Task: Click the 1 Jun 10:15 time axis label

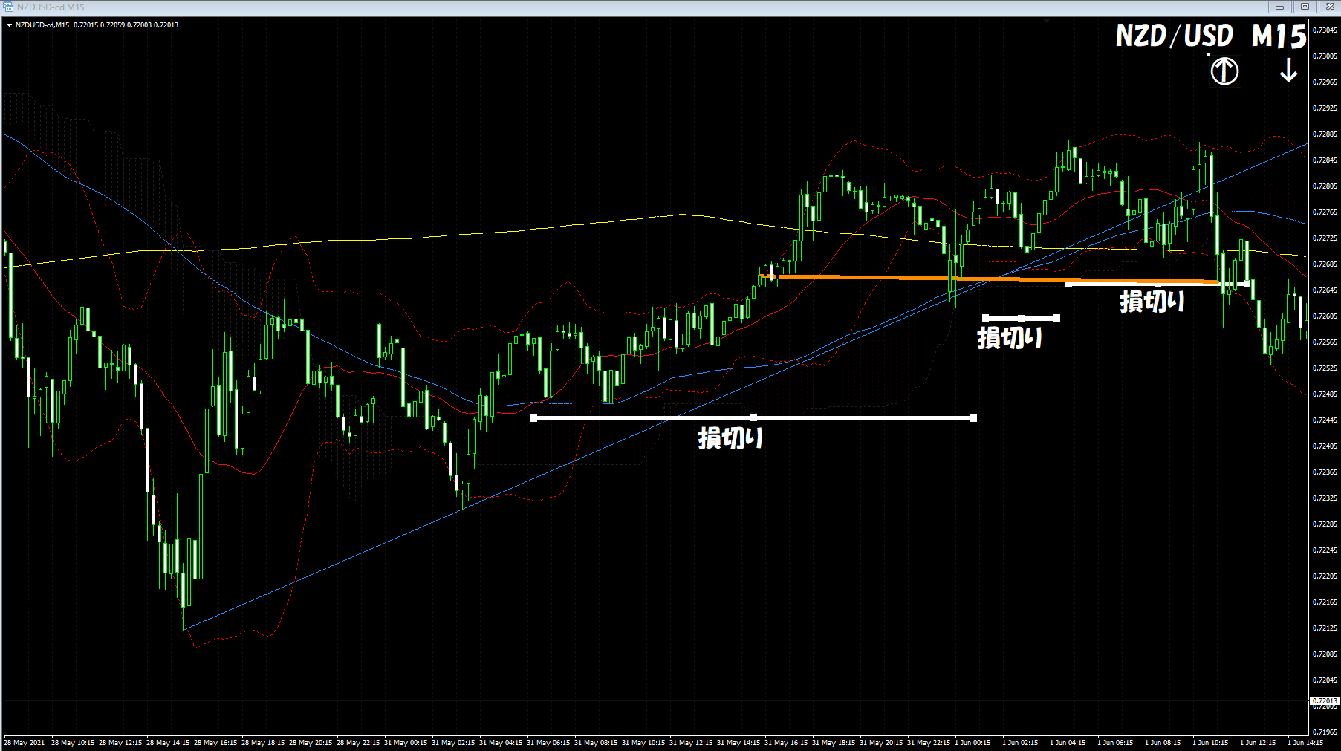Action: coord(1210,743)
